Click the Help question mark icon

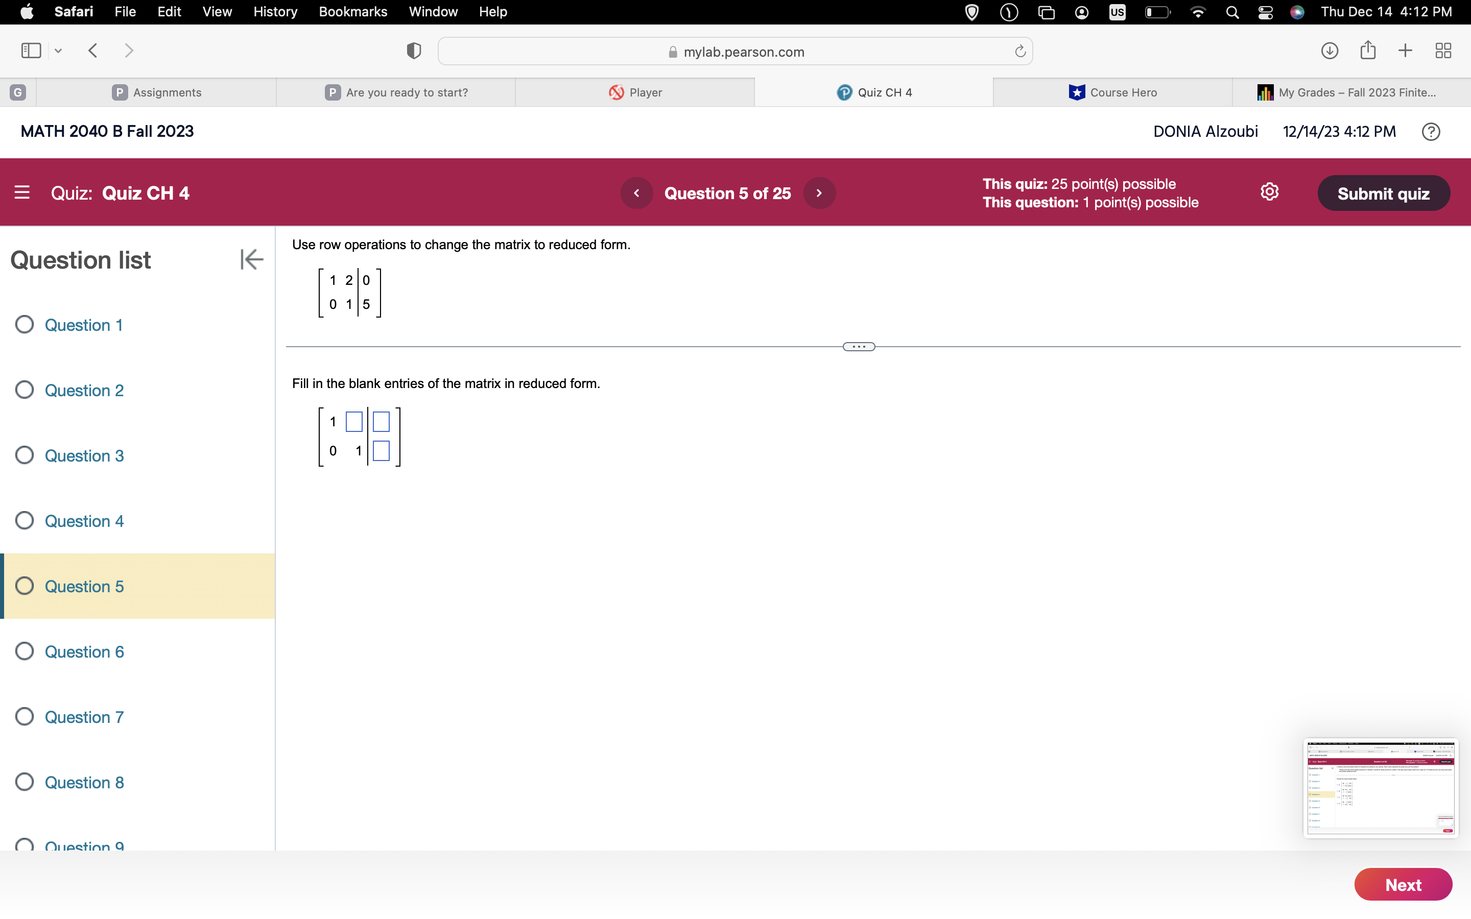pyautogui.click(x=1431, y=130)
